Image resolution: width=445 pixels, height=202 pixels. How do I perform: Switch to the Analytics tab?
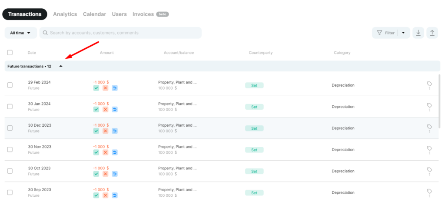click(x=65, y=14)
